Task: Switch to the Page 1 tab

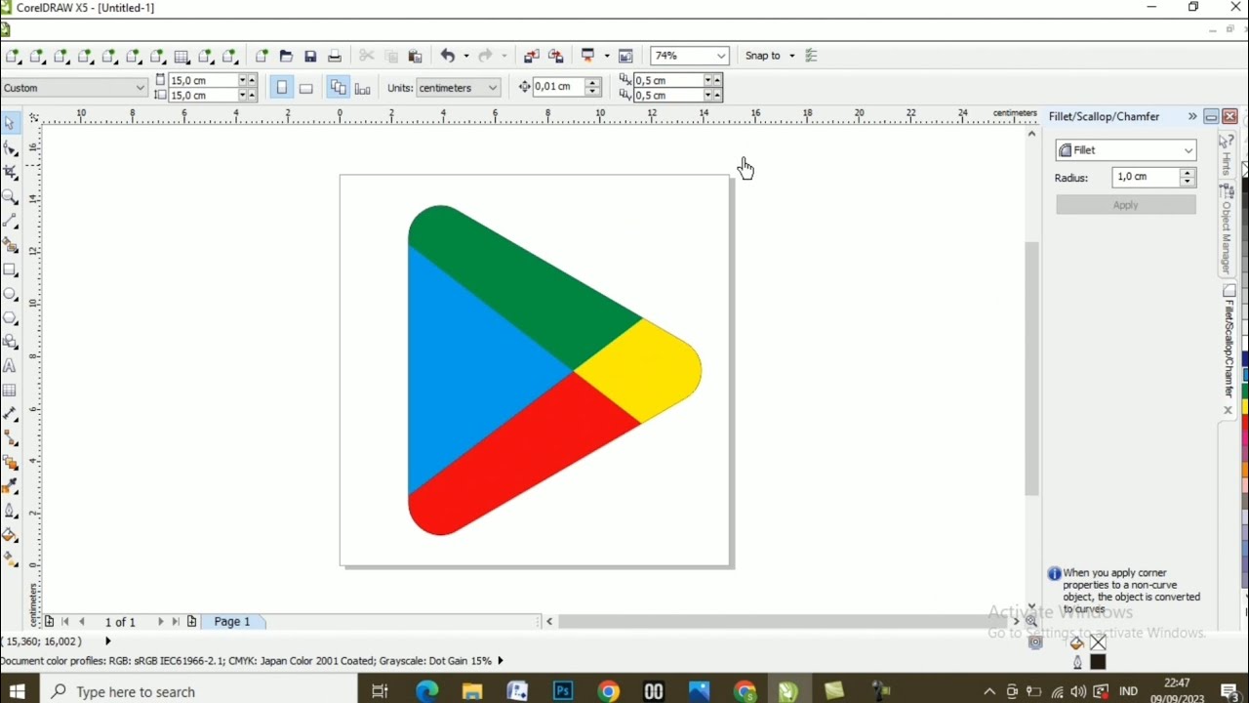Action: tap(232, 622)
